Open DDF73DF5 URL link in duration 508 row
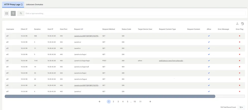This screenshot has width=248, height=110. (x=87, y=36)
